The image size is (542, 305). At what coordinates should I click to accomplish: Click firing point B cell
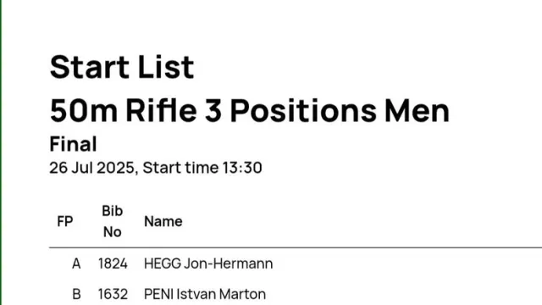pyautogui.click(x=76, y=294)
